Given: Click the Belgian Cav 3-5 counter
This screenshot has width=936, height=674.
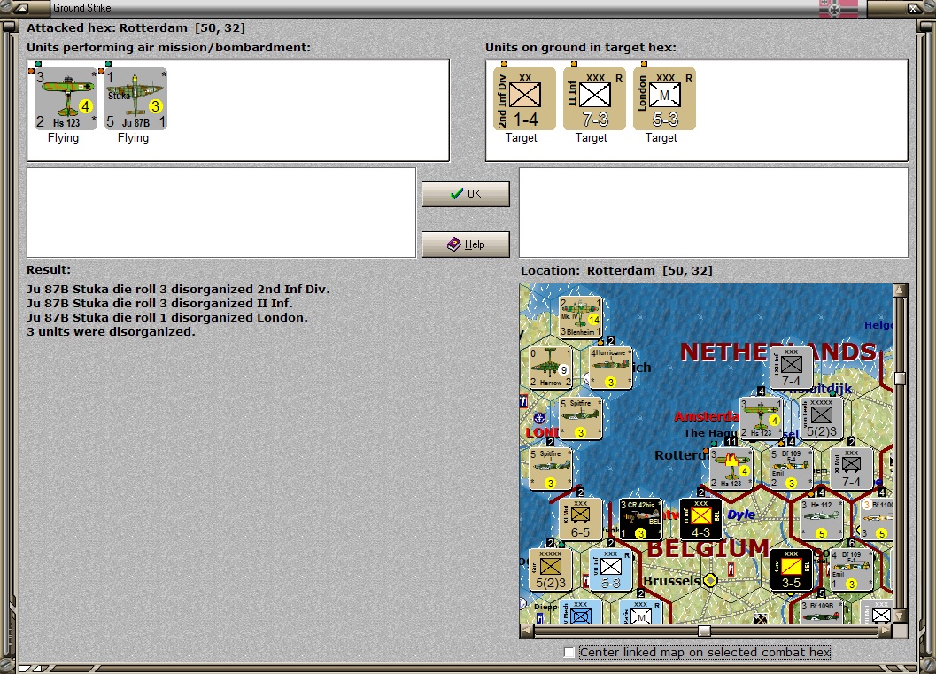Looking at the screenshot, I should coord(791,570).
